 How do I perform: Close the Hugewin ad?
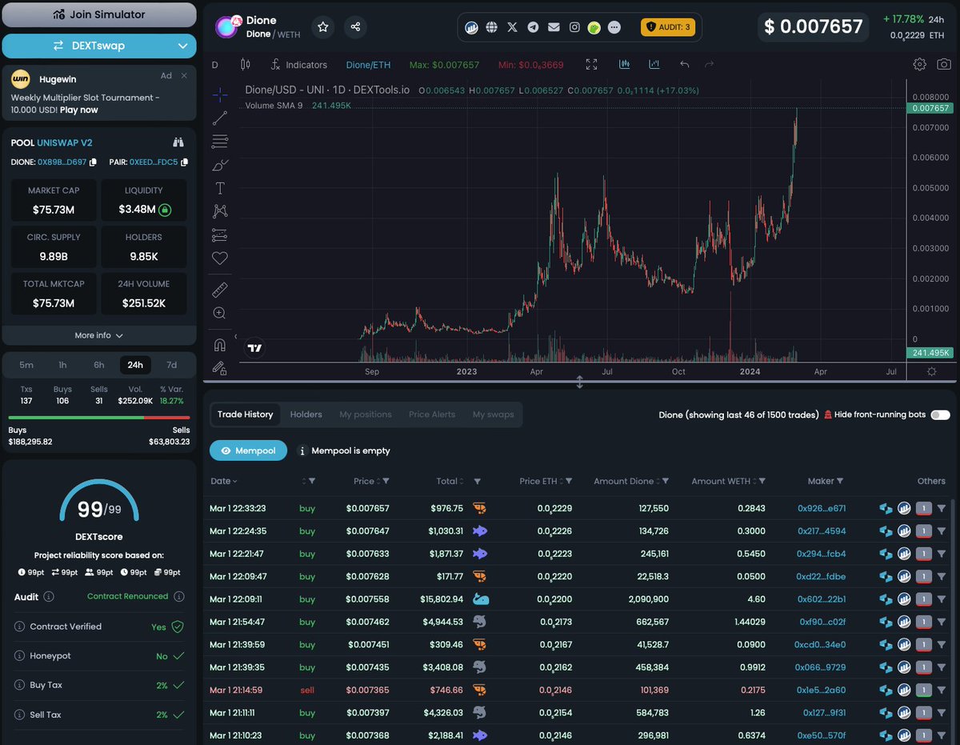pyautogui.click(x=184, y=76)
